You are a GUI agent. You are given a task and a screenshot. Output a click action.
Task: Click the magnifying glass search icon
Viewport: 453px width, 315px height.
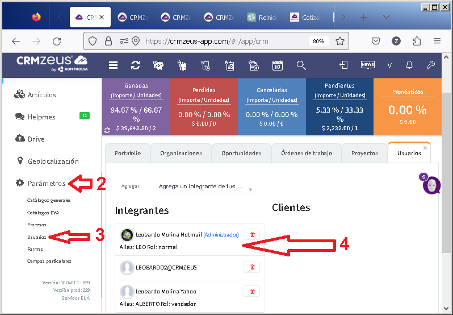[x=301, y=65]
